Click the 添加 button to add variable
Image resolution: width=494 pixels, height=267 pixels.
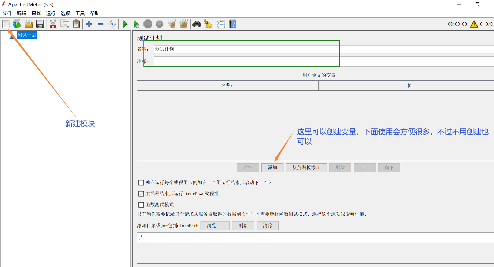click(272, 168)
